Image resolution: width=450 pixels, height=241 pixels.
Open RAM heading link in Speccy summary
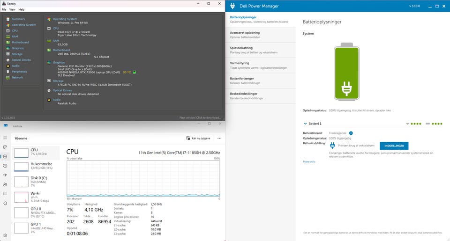coord(56,41)
